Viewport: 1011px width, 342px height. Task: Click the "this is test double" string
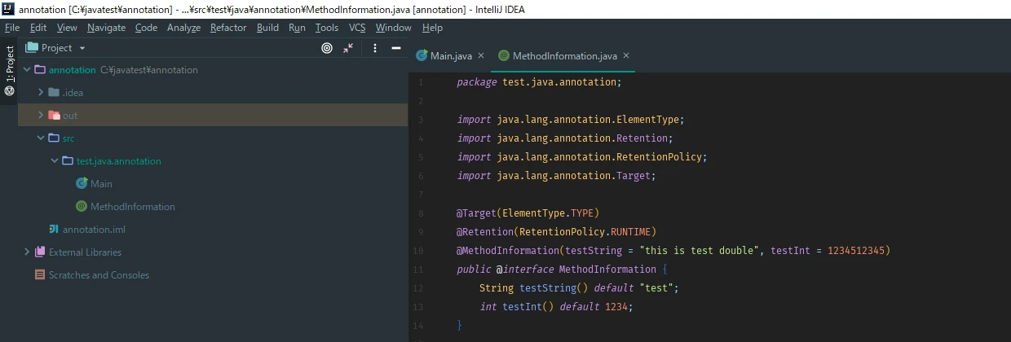pos(698,251)
